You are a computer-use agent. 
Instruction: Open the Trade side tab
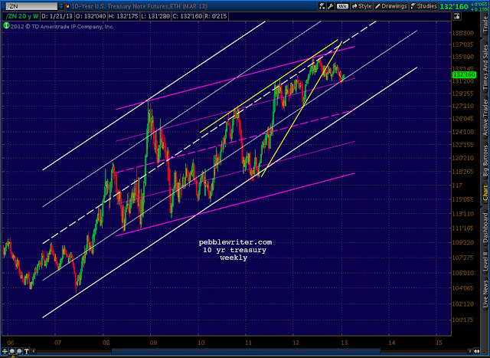click(x=485, y=25)
